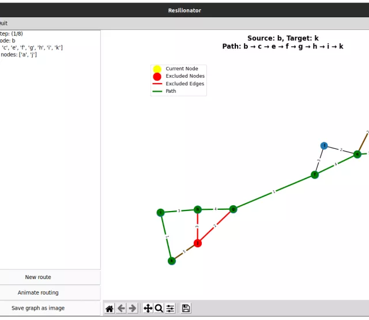Image resolution: width=369 pixels, height=320 pixels.
Task: Click the Resilionator window title bar
Action: pyautogui.click(x=184, y=10)
